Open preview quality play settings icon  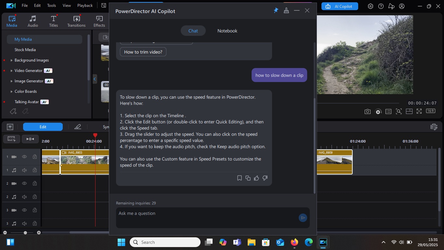[378, 111]
